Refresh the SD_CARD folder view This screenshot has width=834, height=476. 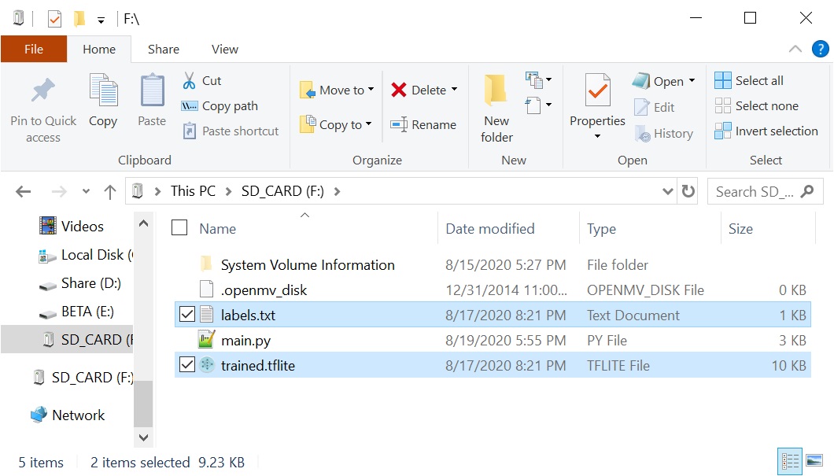coord(688,190)
